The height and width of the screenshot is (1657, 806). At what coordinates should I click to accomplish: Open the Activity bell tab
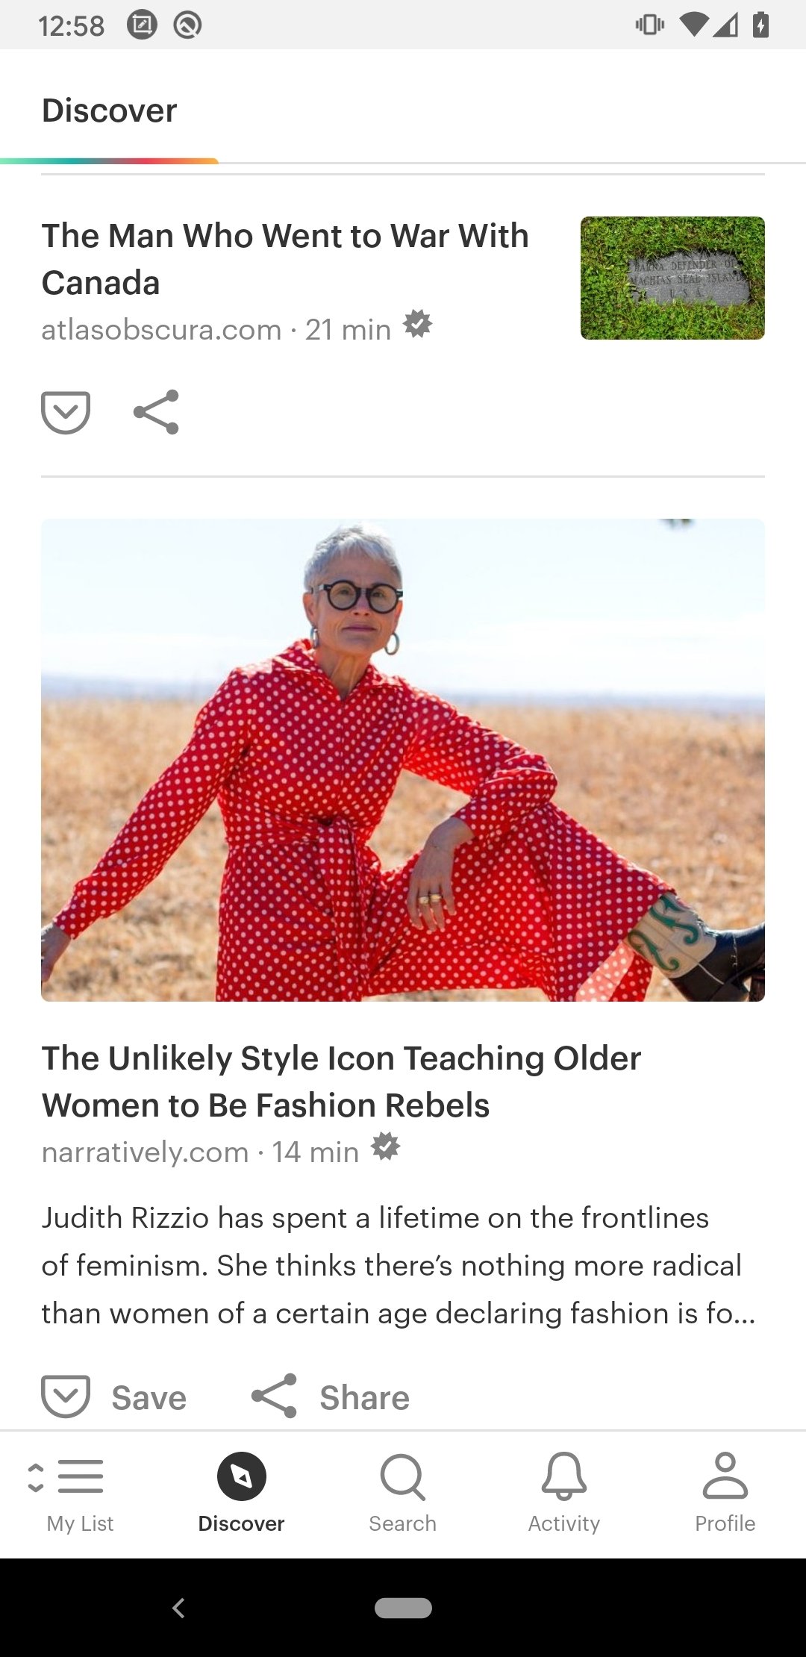pyautogui.click(x=564, y=1493)
